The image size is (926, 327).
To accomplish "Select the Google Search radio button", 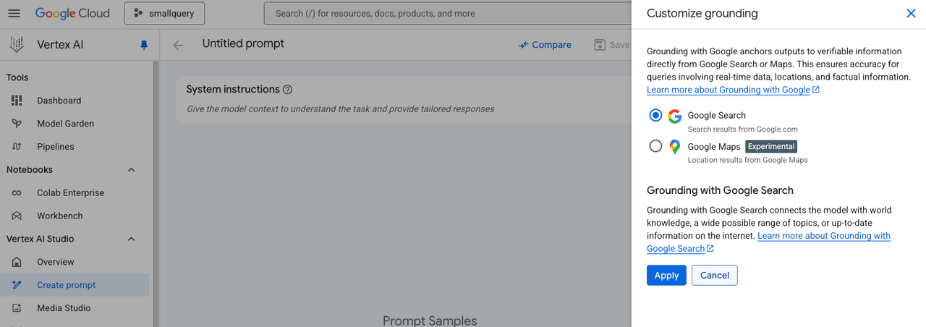I will click(655, 115).
